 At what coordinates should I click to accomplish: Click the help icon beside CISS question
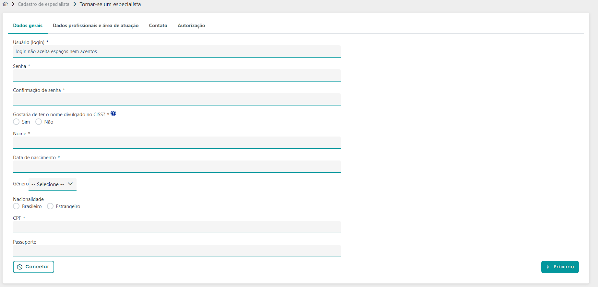(113, 113)
